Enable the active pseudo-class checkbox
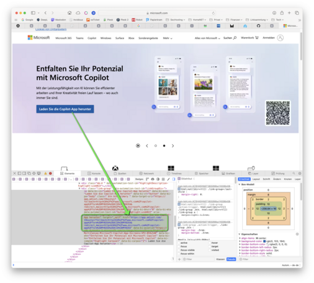The width and height of the screenshot is (314, 283). tap(179, 243)
